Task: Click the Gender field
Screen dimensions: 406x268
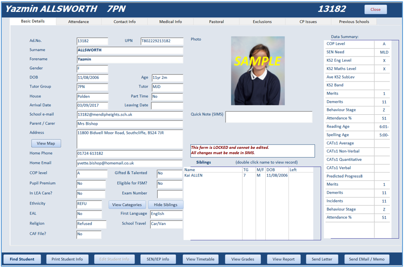Action: pyautogui.click(x=93, y=69)
